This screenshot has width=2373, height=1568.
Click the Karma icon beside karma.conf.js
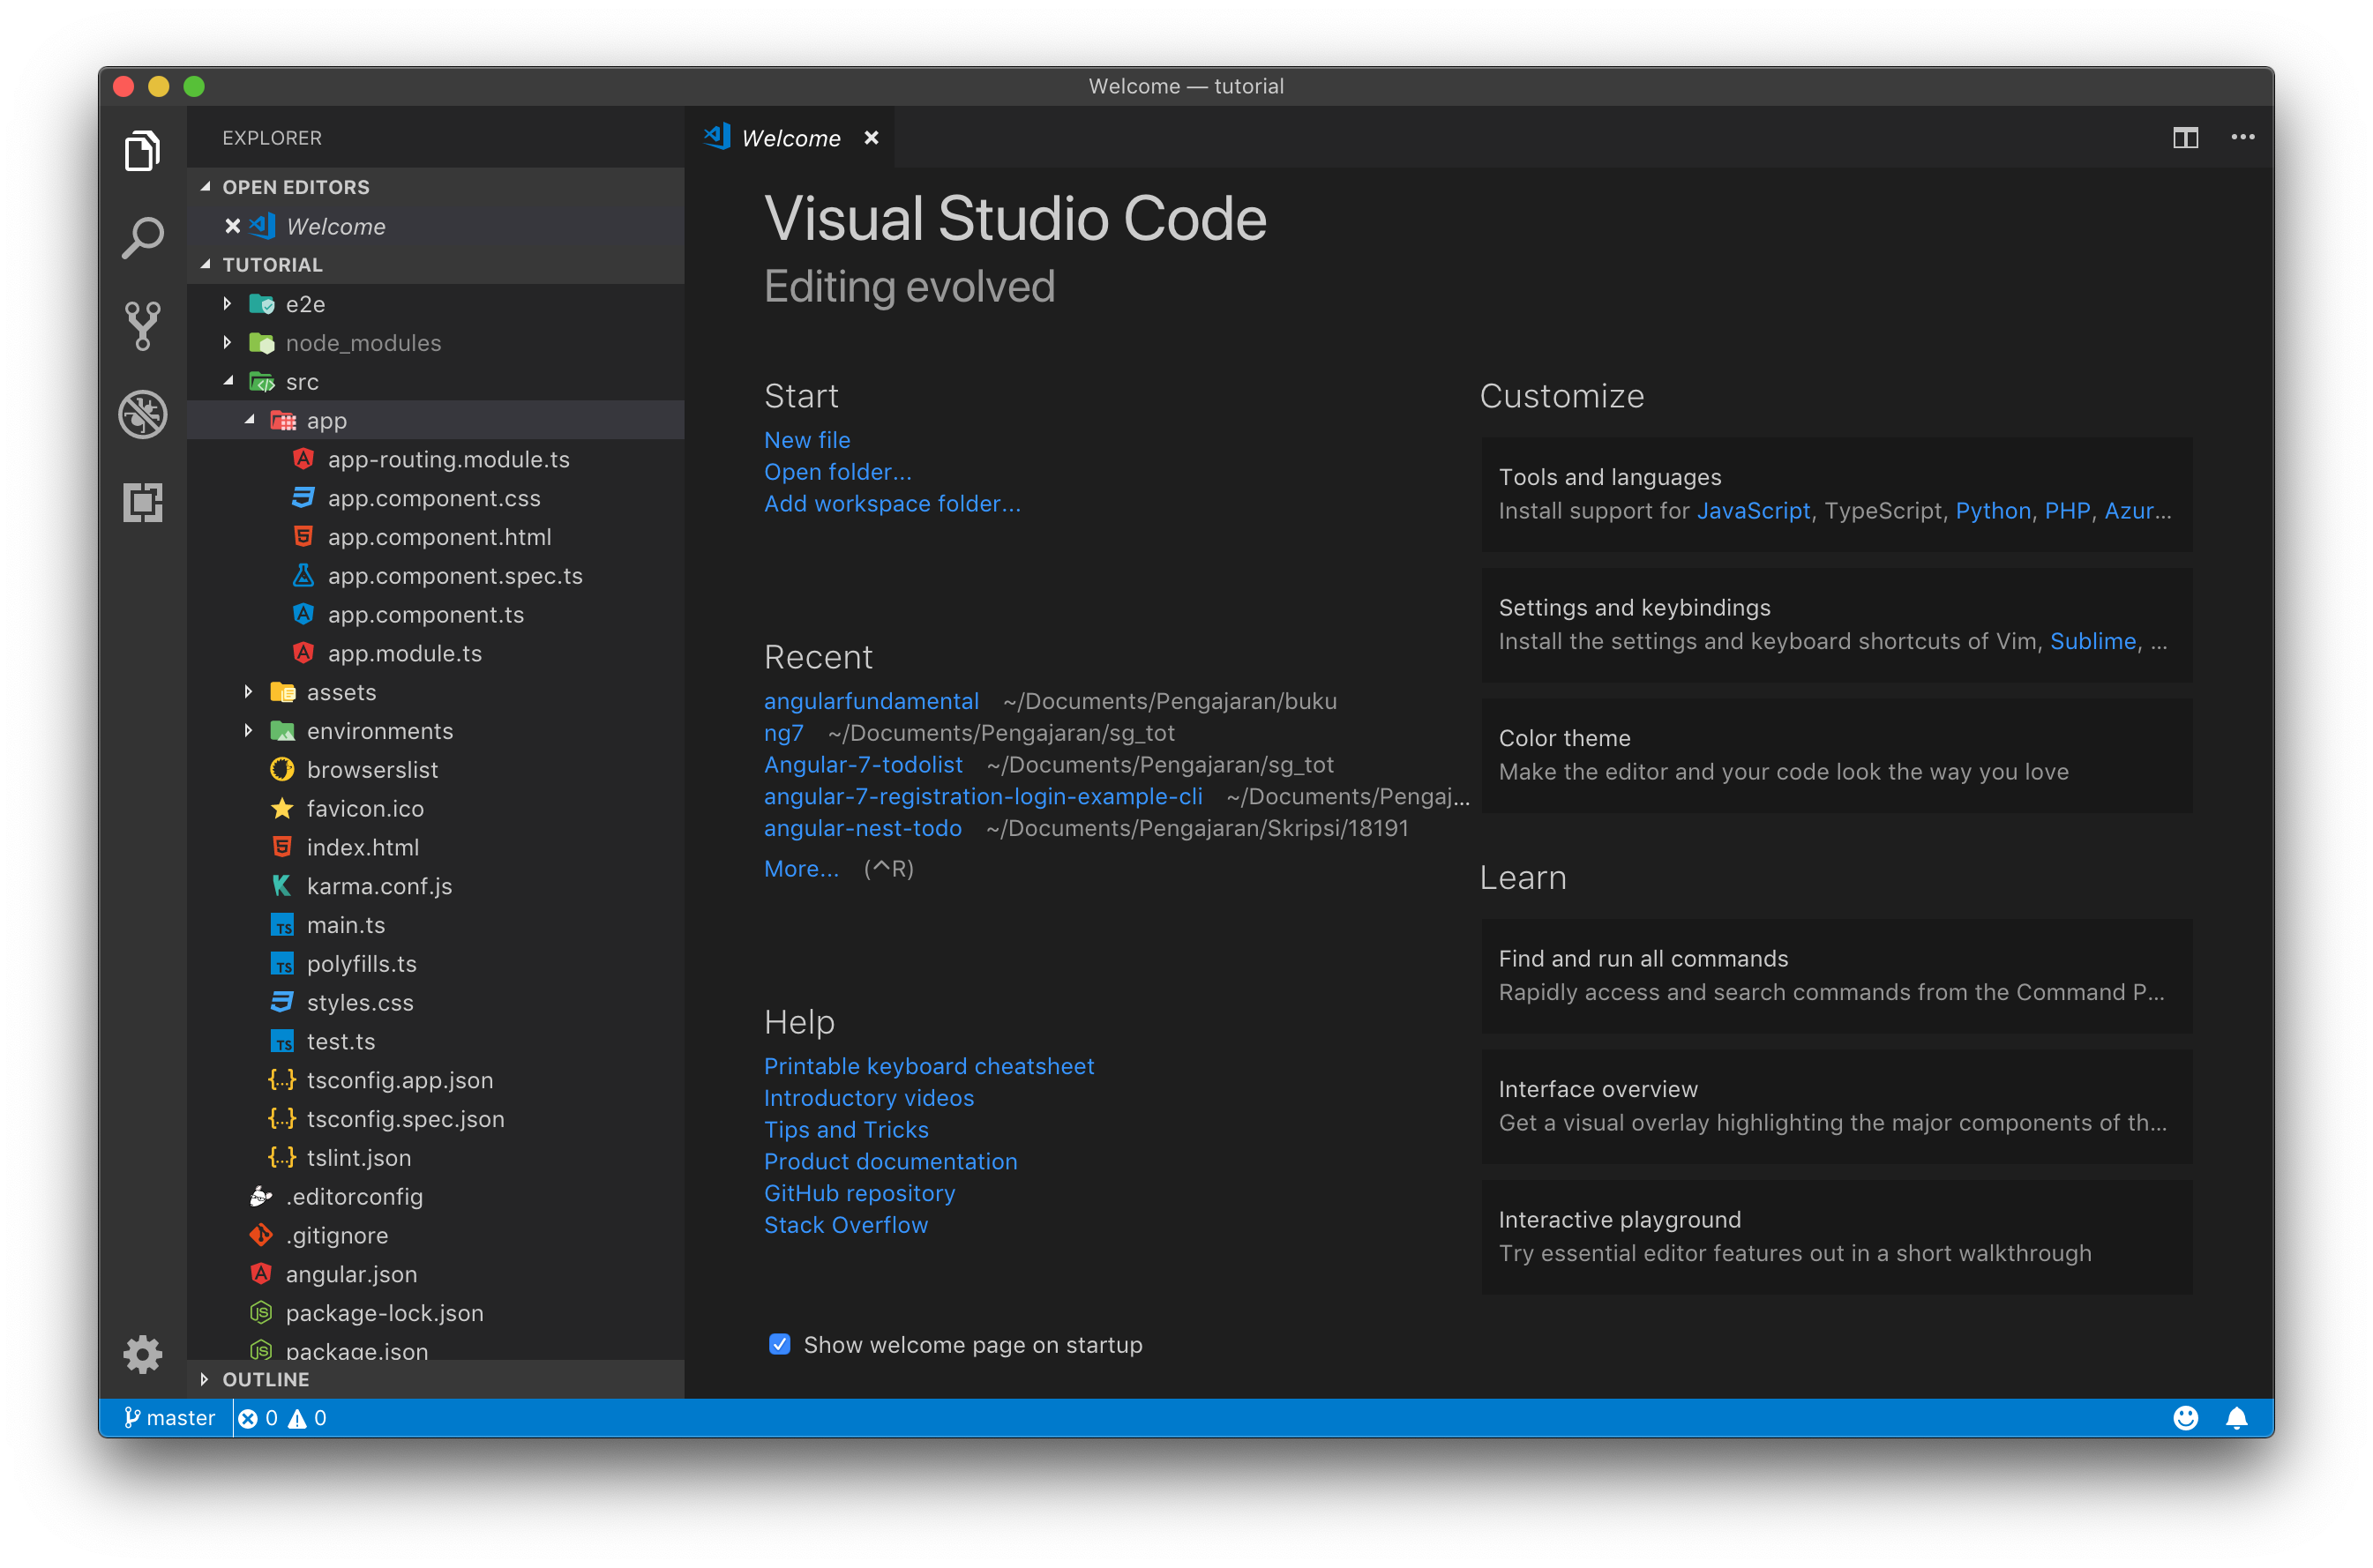pos(282,886)
